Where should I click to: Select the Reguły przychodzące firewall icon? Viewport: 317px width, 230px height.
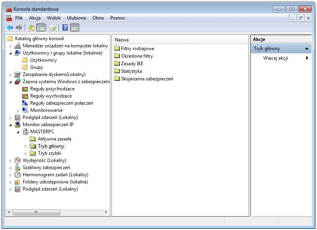(x=25, y=89)
